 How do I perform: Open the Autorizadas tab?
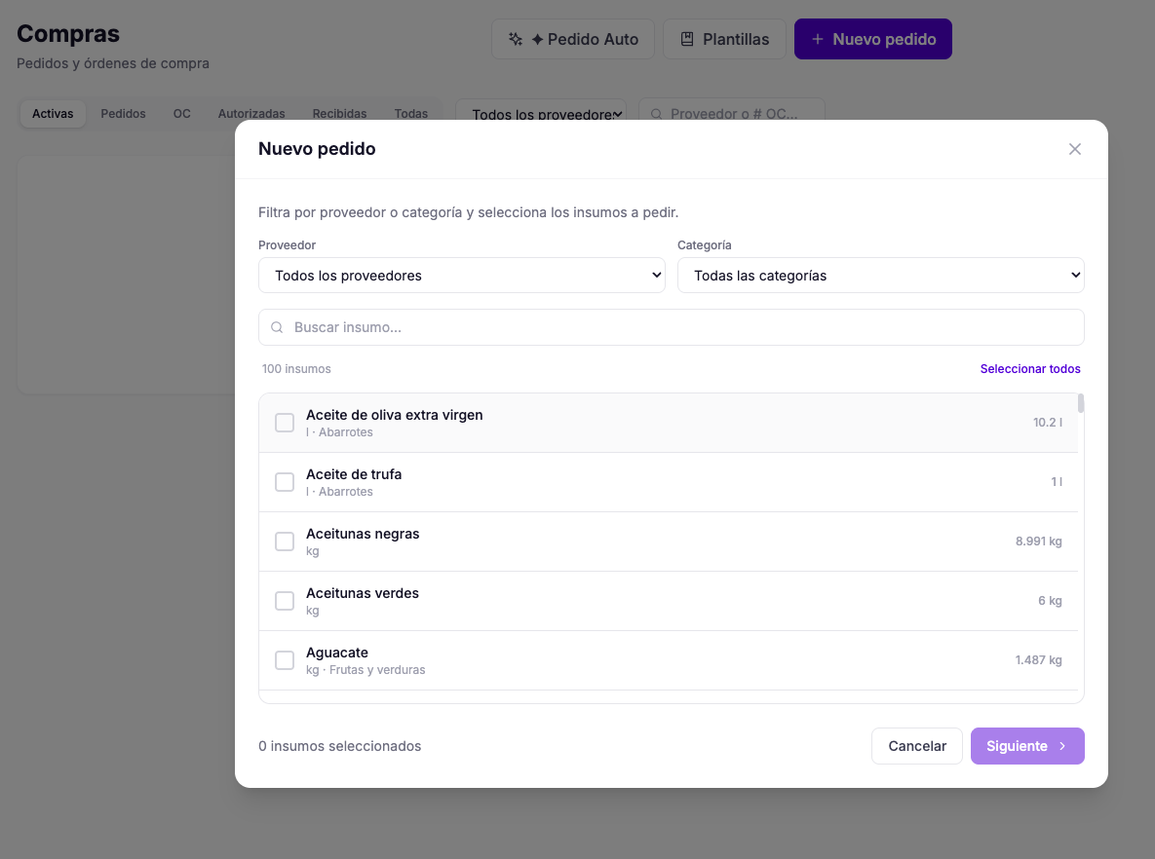pyautogui.click(x=251, y=113)
